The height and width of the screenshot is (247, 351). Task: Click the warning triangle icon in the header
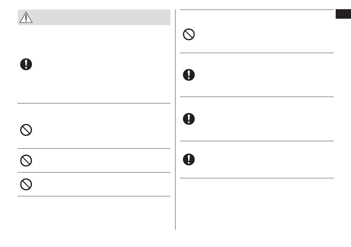coord(26,17)
